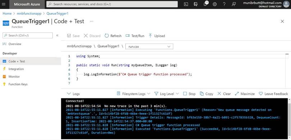Click the 'No new trace' log line
291x140 pixels.
(116, 106)
